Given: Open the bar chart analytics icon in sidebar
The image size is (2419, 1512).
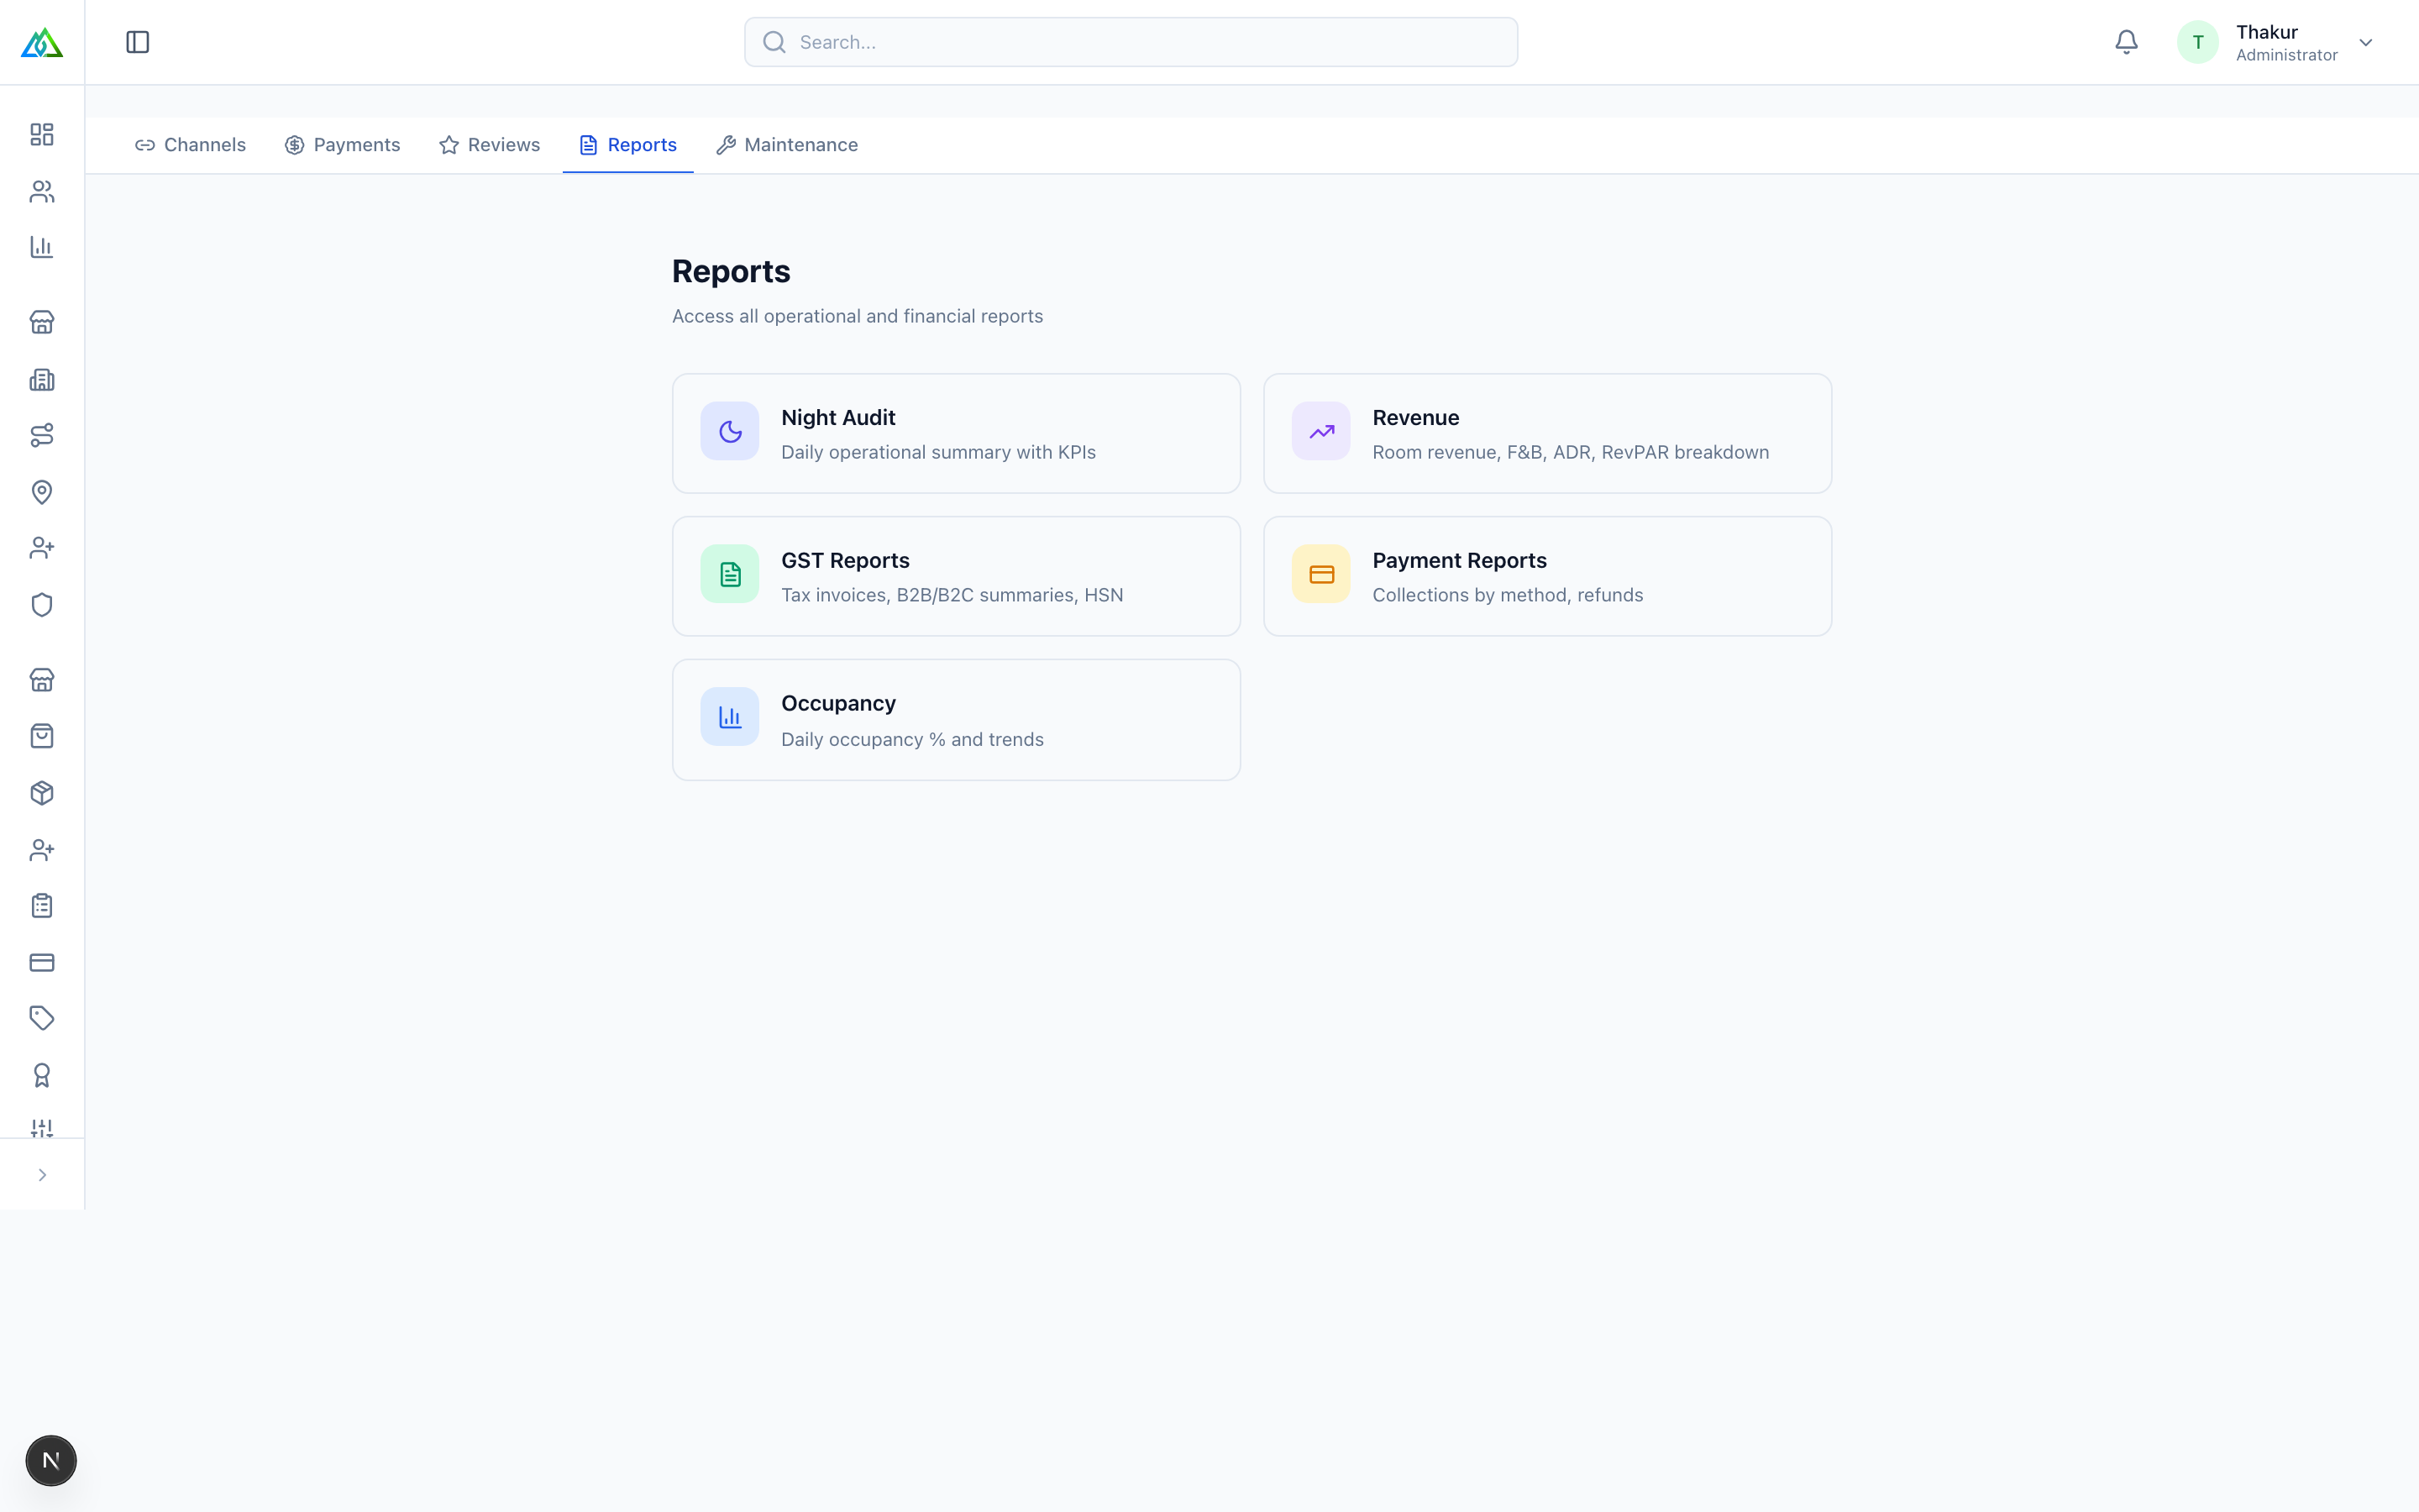Looking at the screenshot, I should click(42, 247).
